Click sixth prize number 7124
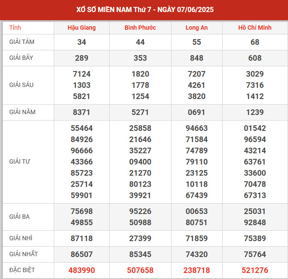The image size is (288, 279). [82, 74]
